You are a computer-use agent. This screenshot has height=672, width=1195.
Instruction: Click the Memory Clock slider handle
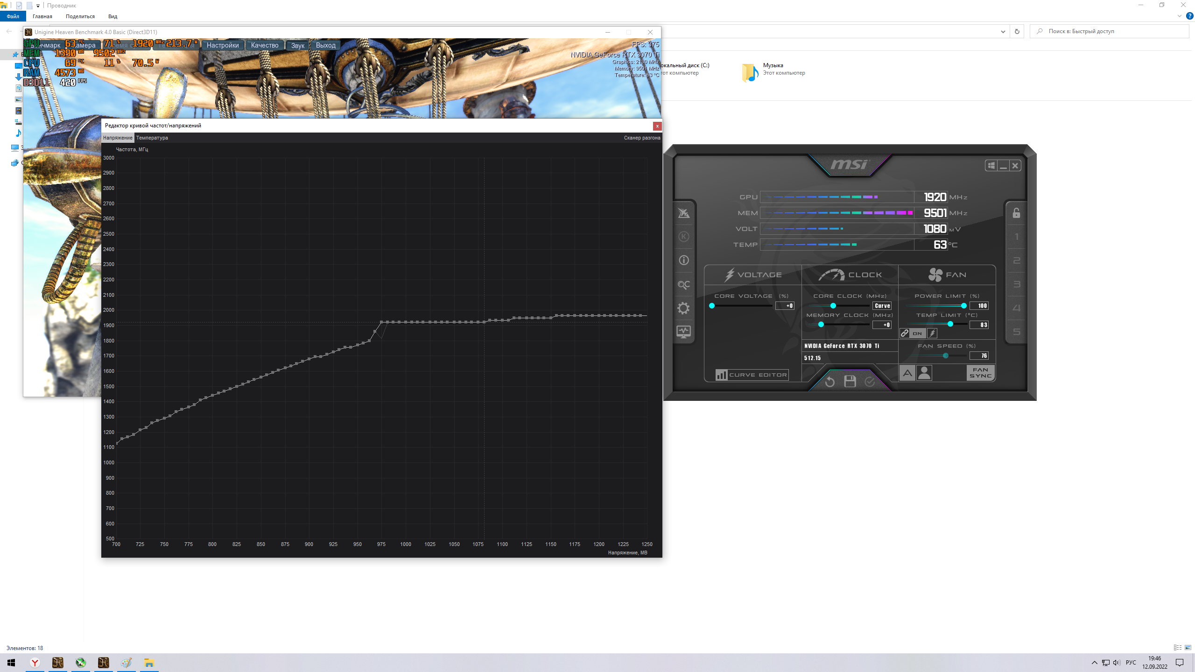[x=821, y=325]
